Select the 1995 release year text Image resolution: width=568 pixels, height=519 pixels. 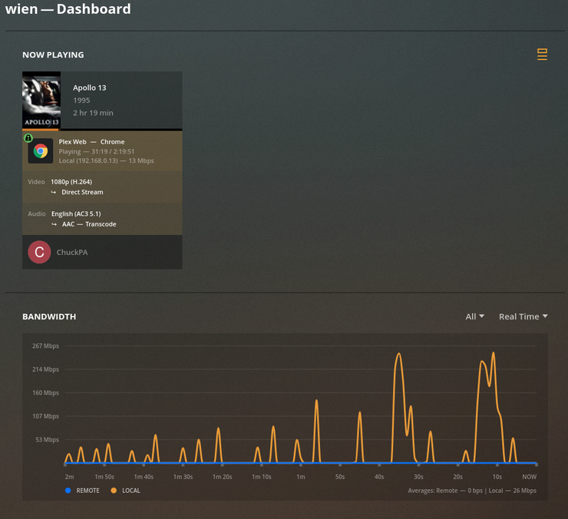point(81,101)
